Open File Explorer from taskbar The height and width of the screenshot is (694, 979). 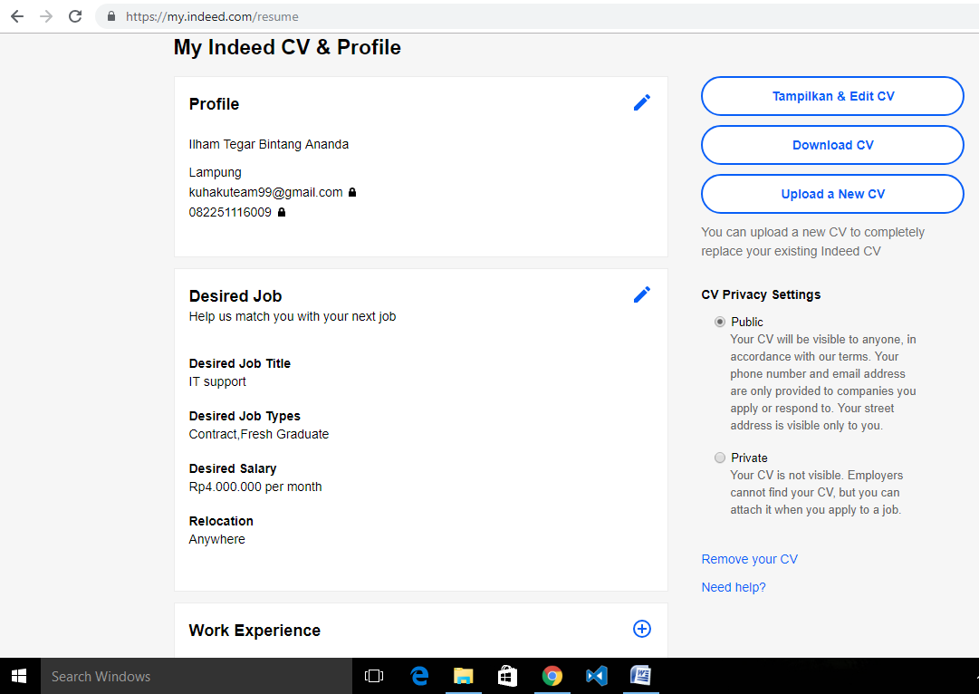[464, 676]
